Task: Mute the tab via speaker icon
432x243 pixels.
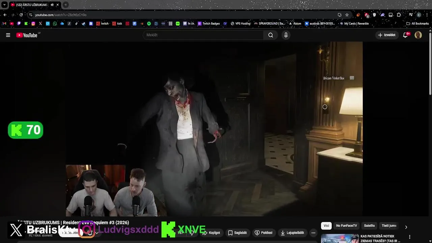Action: pyautogui.click(x=52, y=5)
